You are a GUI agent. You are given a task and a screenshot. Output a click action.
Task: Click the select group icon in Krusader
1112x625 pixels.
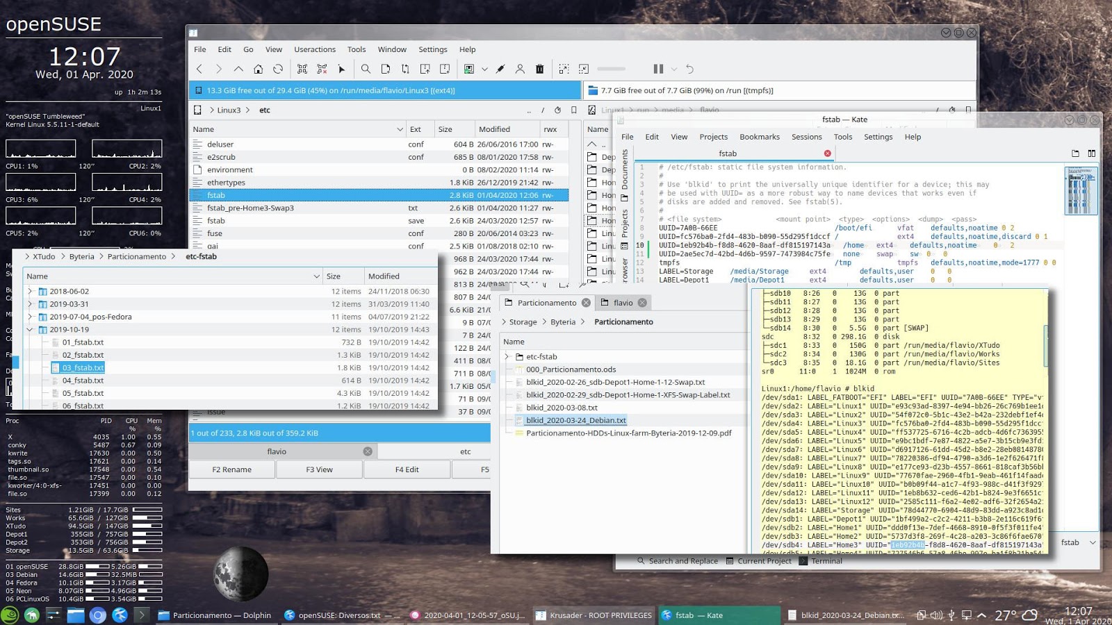coord(302,69)
